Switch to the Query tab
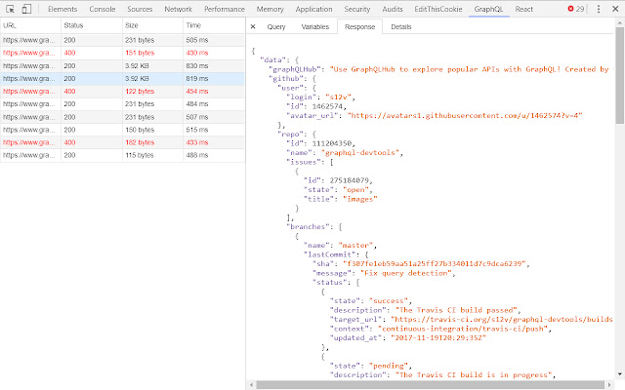Screen dimensions: 625x390 coord(275,27)
